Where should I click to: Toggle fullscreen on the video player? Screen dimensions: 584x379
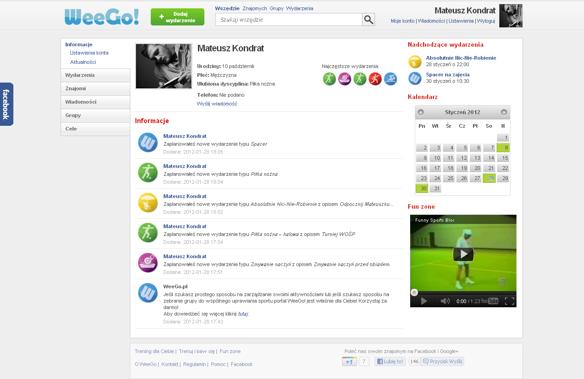click(509, 301)
